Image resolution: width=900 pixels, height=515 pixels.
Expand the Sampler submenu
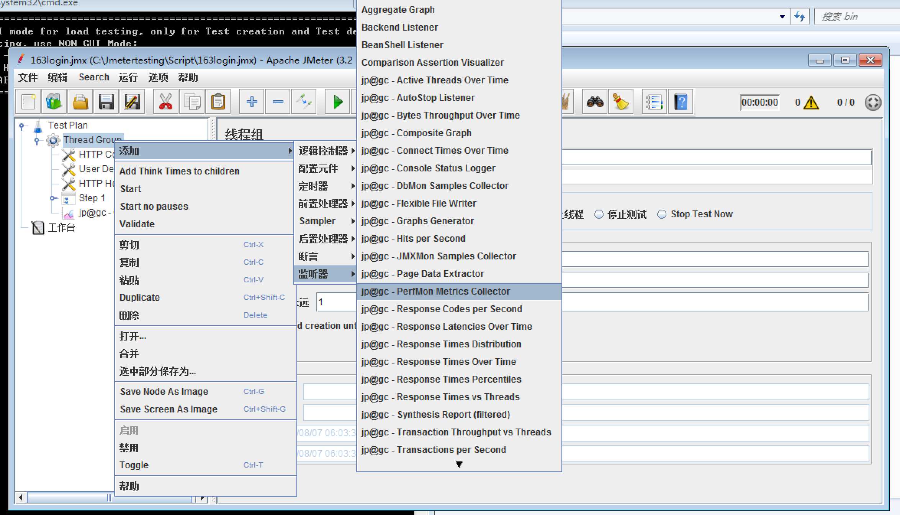[326, 221]
